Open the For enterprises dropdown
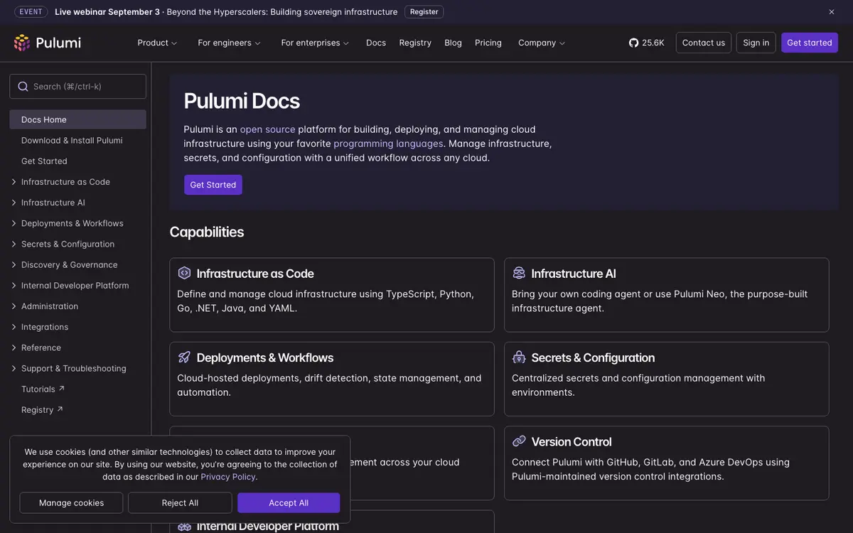The width and height of the screenshot is (853, 533). click(315, 43)
